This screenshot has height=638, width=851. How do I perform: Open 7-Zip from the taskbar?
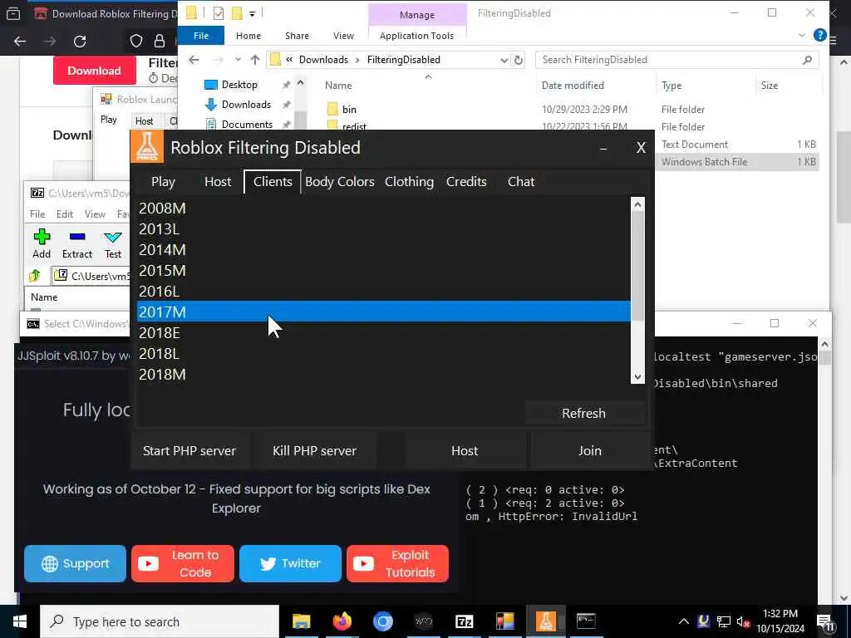pyautogui.click(x=464, y=621)
